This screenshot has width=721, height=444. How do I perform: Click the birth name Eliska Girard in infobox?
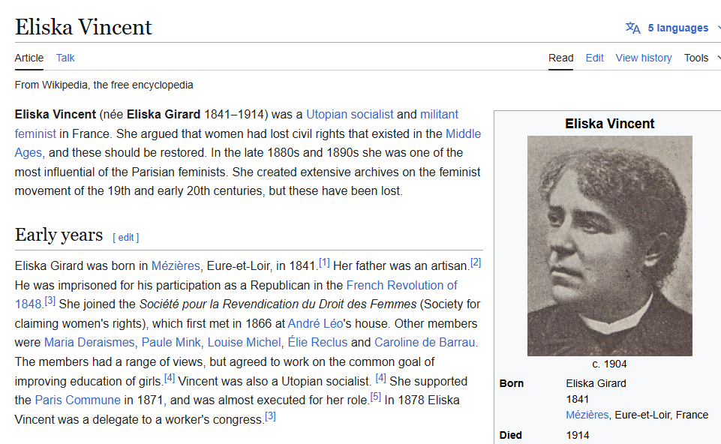pos(596,383)
